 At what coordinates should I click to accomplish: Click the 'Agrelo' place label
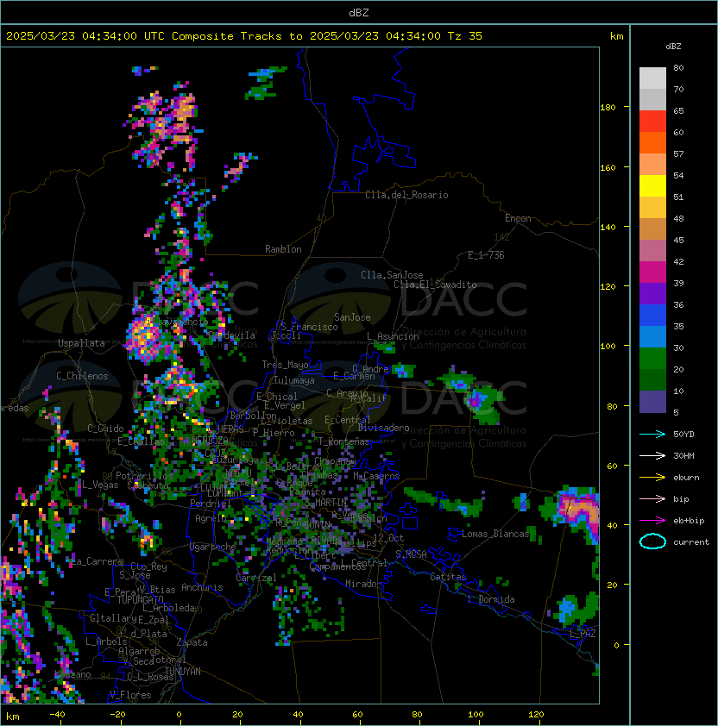pyautogui.click(x=211, y=518)
